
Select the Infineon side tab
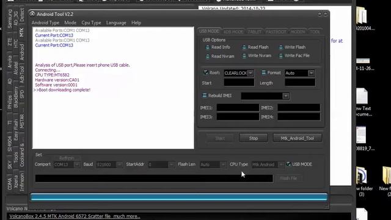pyautogui.click(x=22, y=182)
